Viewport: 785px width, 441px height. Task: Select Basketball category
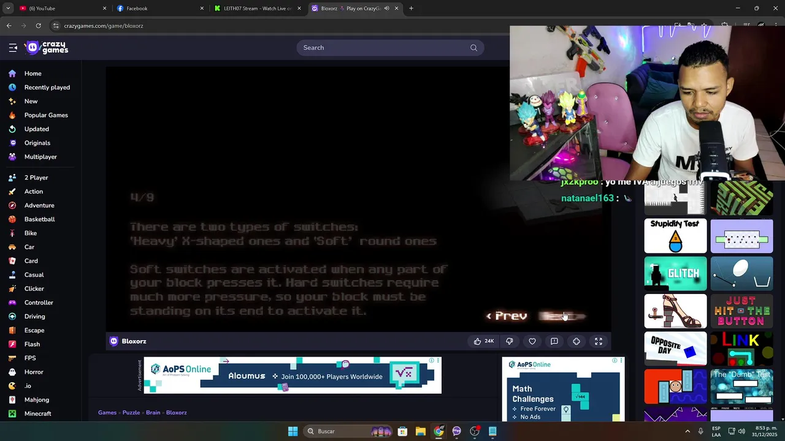[x=40, y=219]
